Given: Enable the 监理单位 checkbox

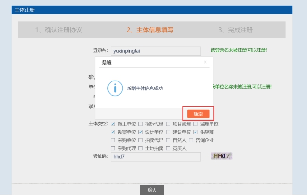Looking at the screenshot, I should (x=196, y=124).
